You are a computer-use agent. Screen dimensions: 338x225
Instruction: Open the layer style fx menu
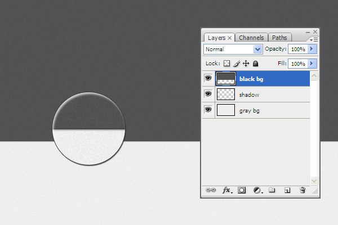[227, 190]
